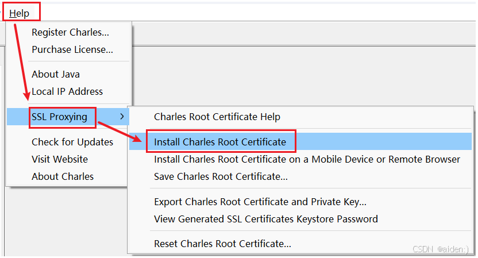Open About Charles
This screenshot has width=478, height=258.
[x=63, y=176]
